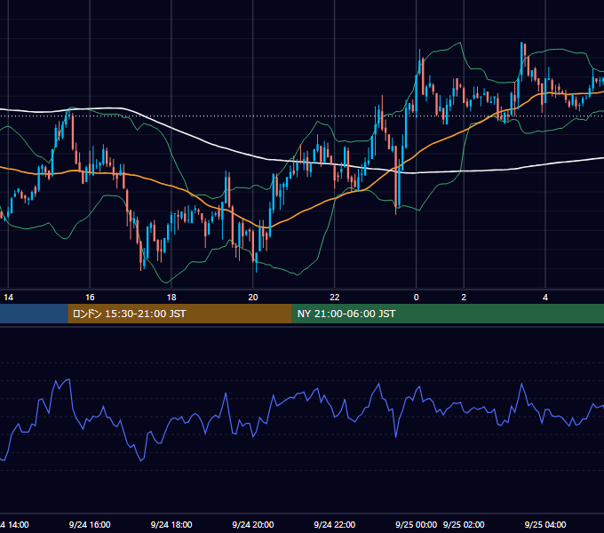Click the 9/24 16:00 time label
The height and width of the screenshot is (533, 604).
[90, 524]
